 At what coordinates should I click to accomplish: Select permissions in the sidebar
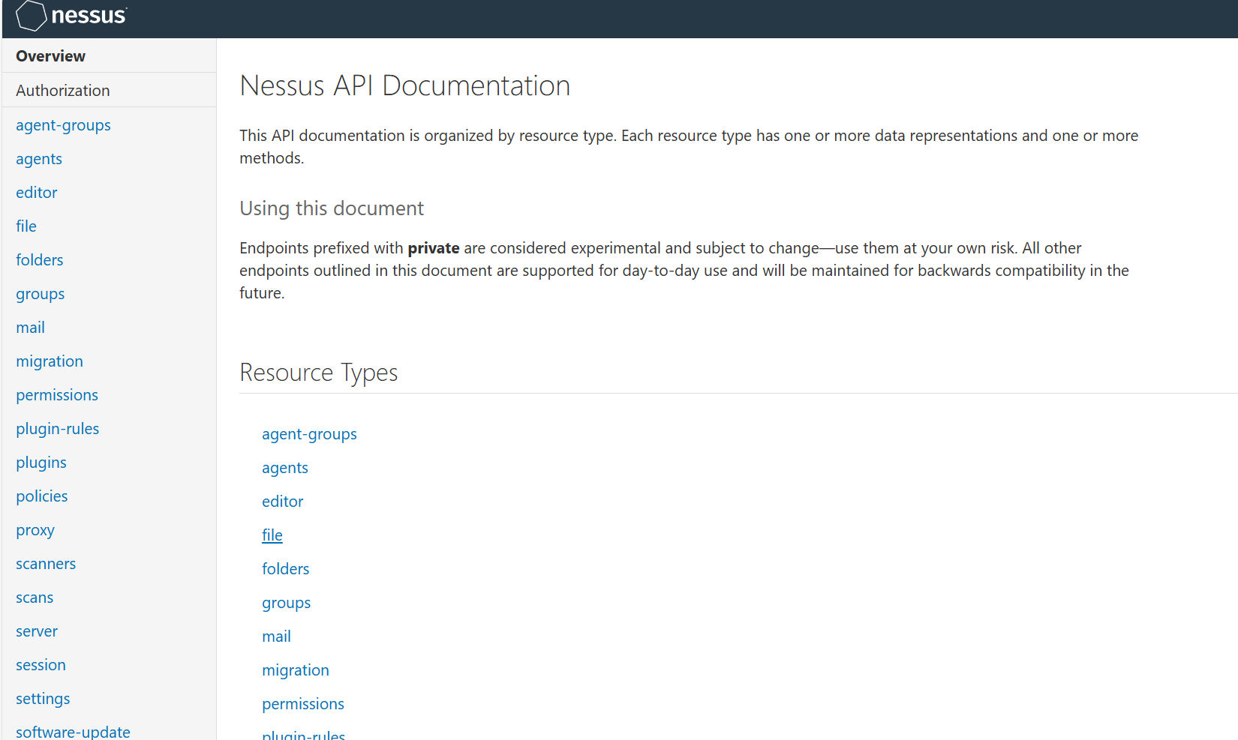pyautogui.click(x=57, y=395)
